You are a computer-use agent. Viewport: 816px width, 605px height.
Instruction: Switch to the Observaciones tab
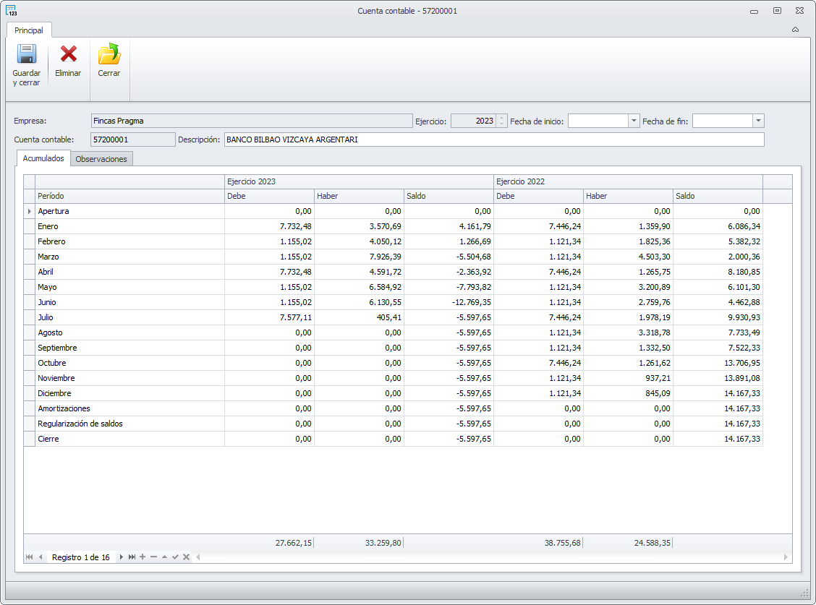tap(101, 159)
